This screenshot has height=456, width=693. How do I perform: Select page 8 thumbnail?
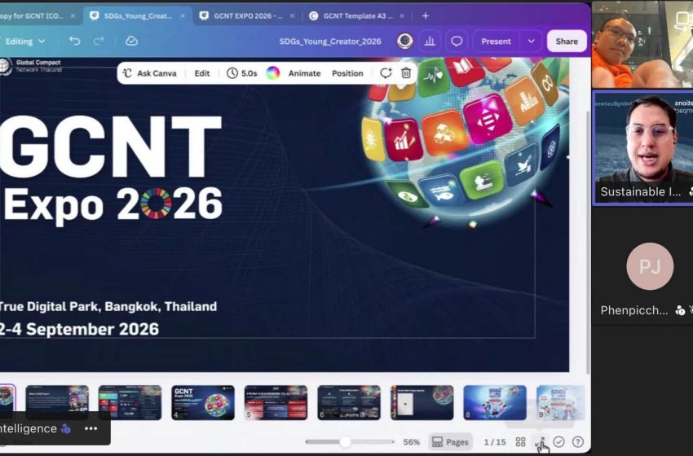(x=495, y=402)
